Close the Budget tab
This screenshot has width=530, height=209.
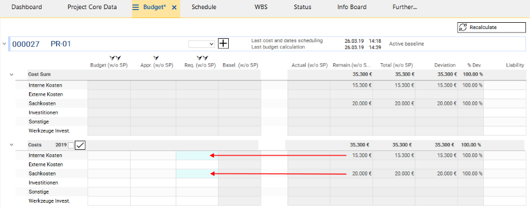pos(175,7)
